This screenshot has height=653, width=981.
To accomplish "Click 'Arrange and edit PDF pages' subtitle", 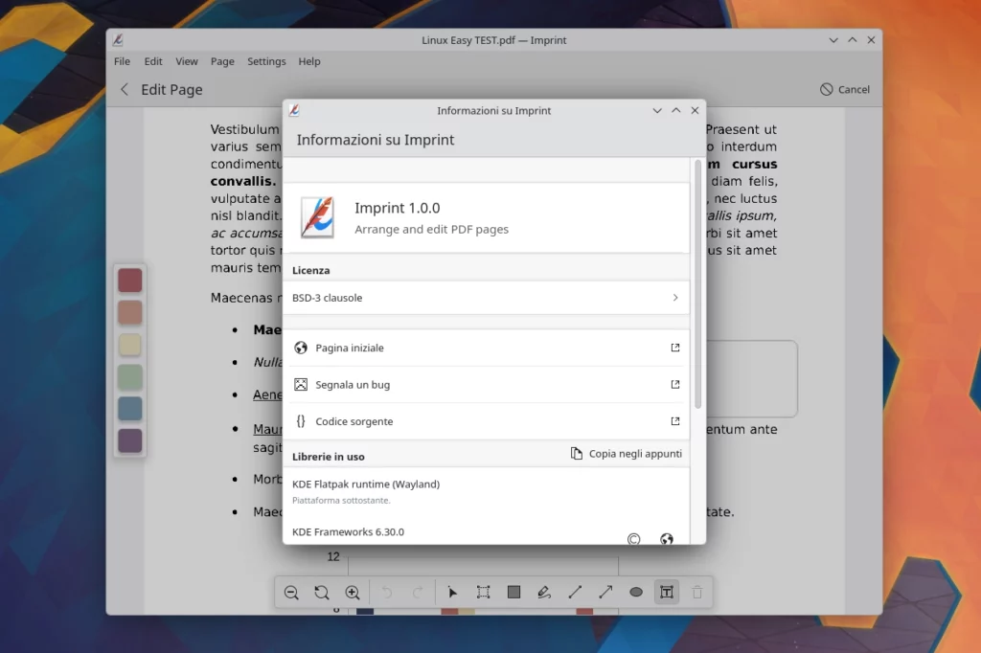I will coord(432,229).
